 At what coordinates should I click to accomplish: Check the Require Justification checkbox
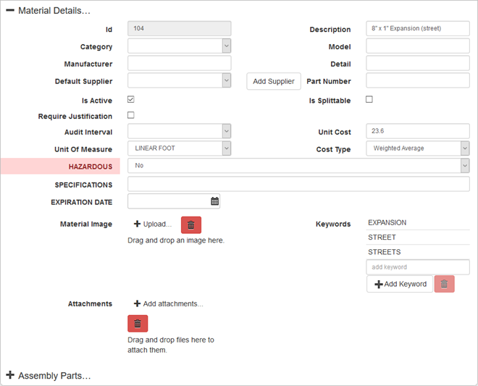131,115
